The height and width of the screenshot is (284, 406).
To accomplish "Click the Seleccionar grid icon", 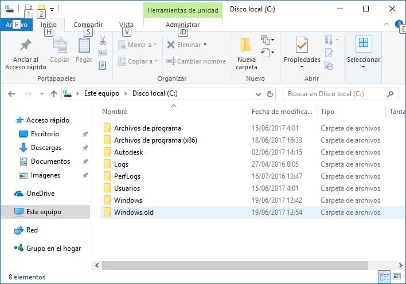I will coord(364,43).
